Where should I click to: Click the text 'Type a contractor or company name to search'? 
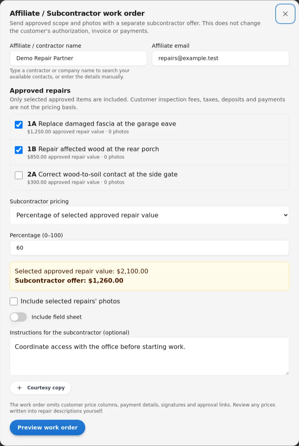(x=70, y=70)
